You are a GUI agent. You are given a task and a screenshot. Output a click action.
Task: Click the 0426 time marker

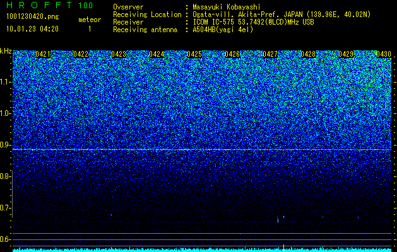[x=232, y=54]
